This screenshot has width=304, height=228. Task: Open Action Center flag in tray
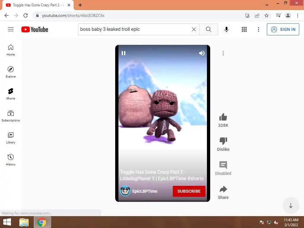click(x=262, y=222)
